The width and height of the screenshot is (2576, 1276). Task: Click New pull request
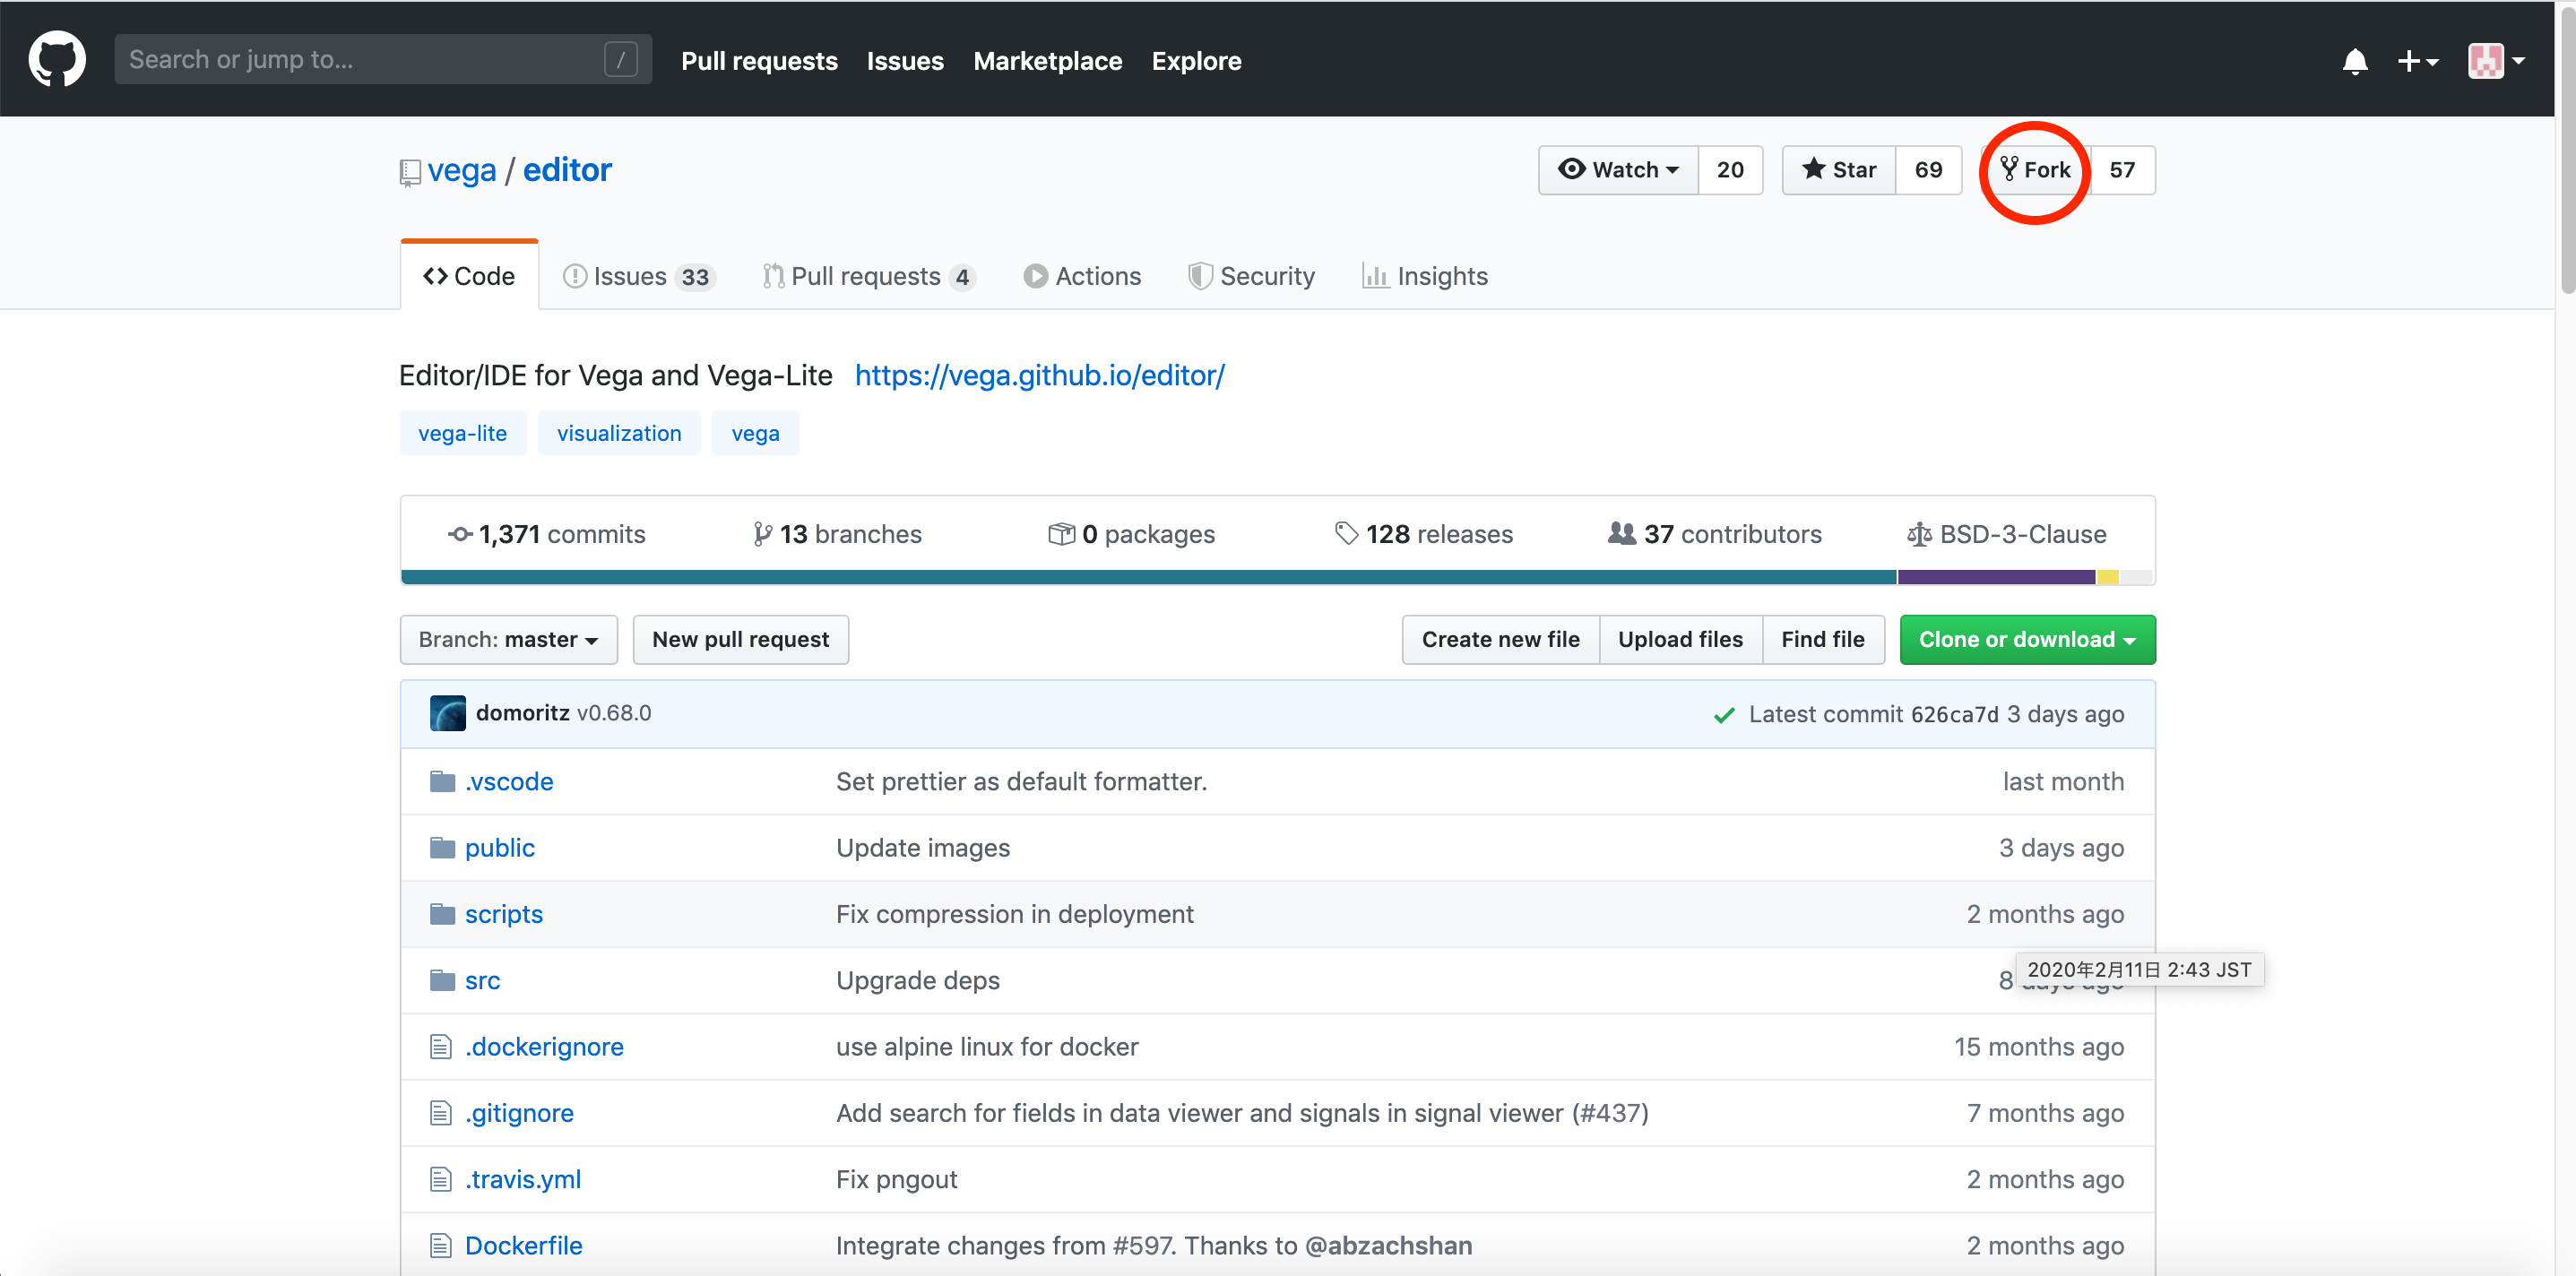tap(740, 639)
